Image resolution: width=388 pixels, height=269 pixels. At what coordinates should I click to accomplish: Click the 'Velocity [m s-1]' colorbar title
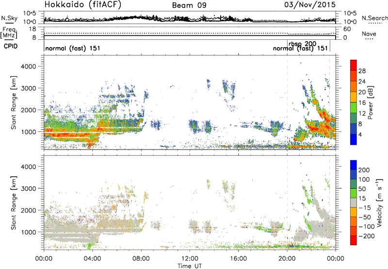[379, 202]
